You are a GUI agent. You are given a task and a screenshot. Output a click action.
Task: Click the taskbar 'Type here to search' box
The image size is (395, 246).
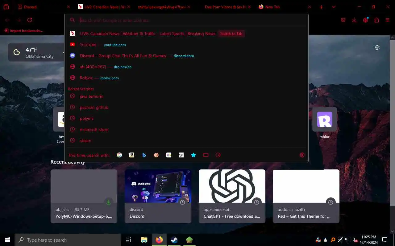(68, 240)
